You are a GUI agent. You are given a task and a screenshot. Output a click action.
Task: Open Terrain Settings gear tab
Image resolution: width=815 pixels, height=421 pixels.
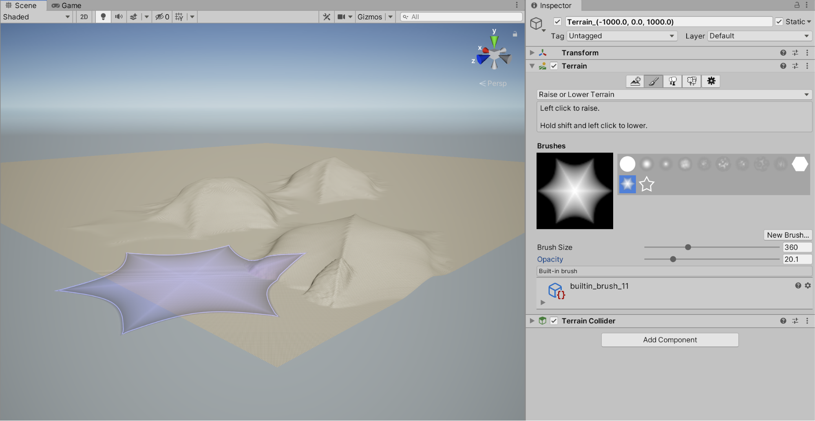(x=711, y=81)
